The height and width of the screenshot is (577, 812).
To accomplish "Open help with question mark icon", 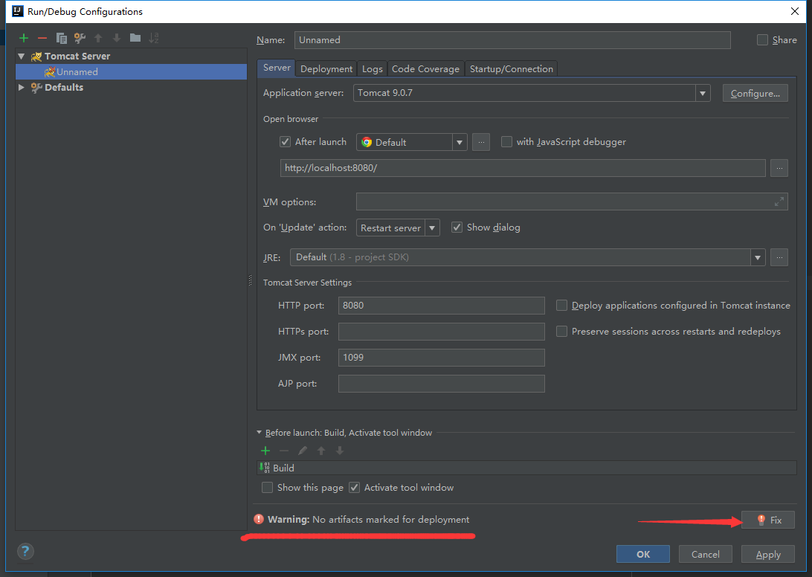I will coord(25,551).
